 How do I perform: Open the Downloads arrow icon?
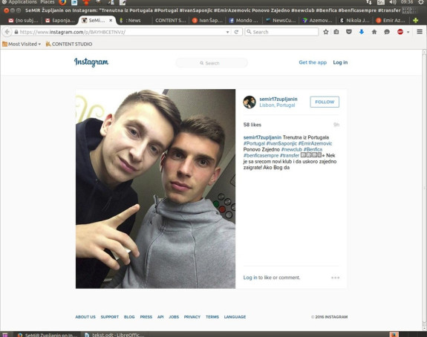pos(362,32)
